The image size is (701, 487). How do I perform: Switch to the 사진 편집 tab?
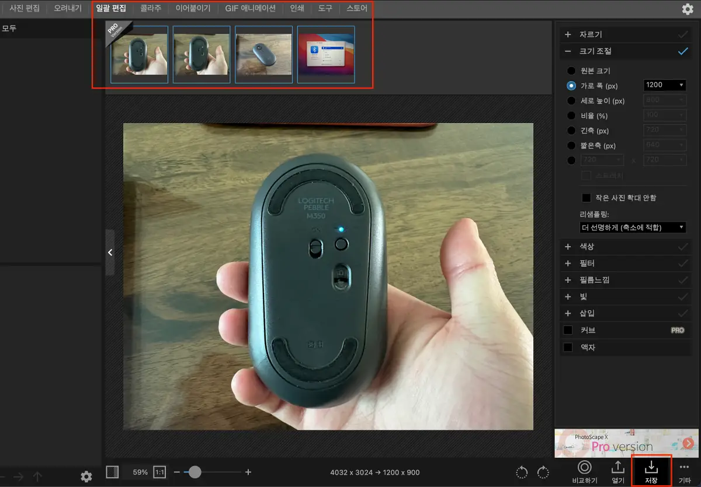25,9
